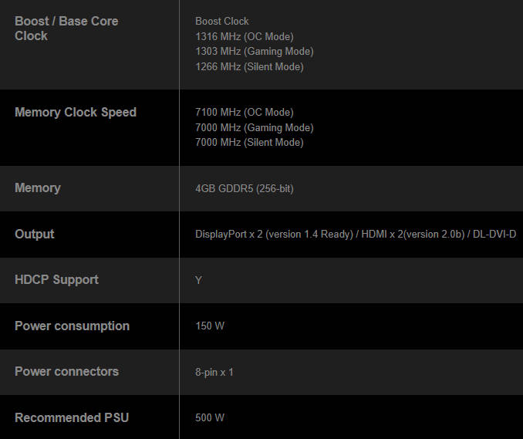
Task: Select the "Boost Clock" heading text
Action: (x=222, y=21)
